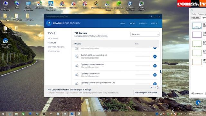Click the file icon beside Драйвер класса клавиатуры
The image size is (206, 116).
click(77, 66)
